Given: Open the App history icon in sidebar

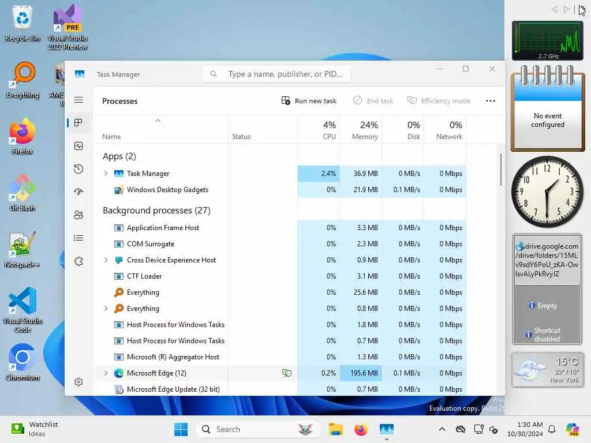Looking at the screenshot, I should (x=78, y=169).
